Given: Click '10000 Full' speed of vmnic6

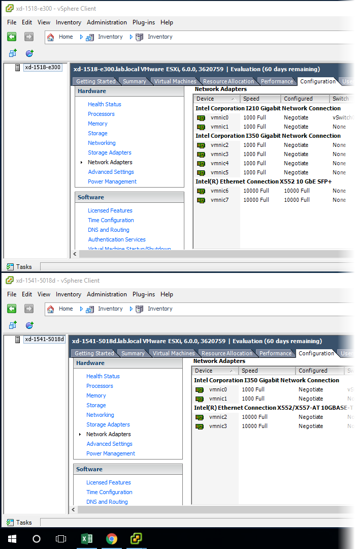Looking at the screenshot, I should (256, 191).
